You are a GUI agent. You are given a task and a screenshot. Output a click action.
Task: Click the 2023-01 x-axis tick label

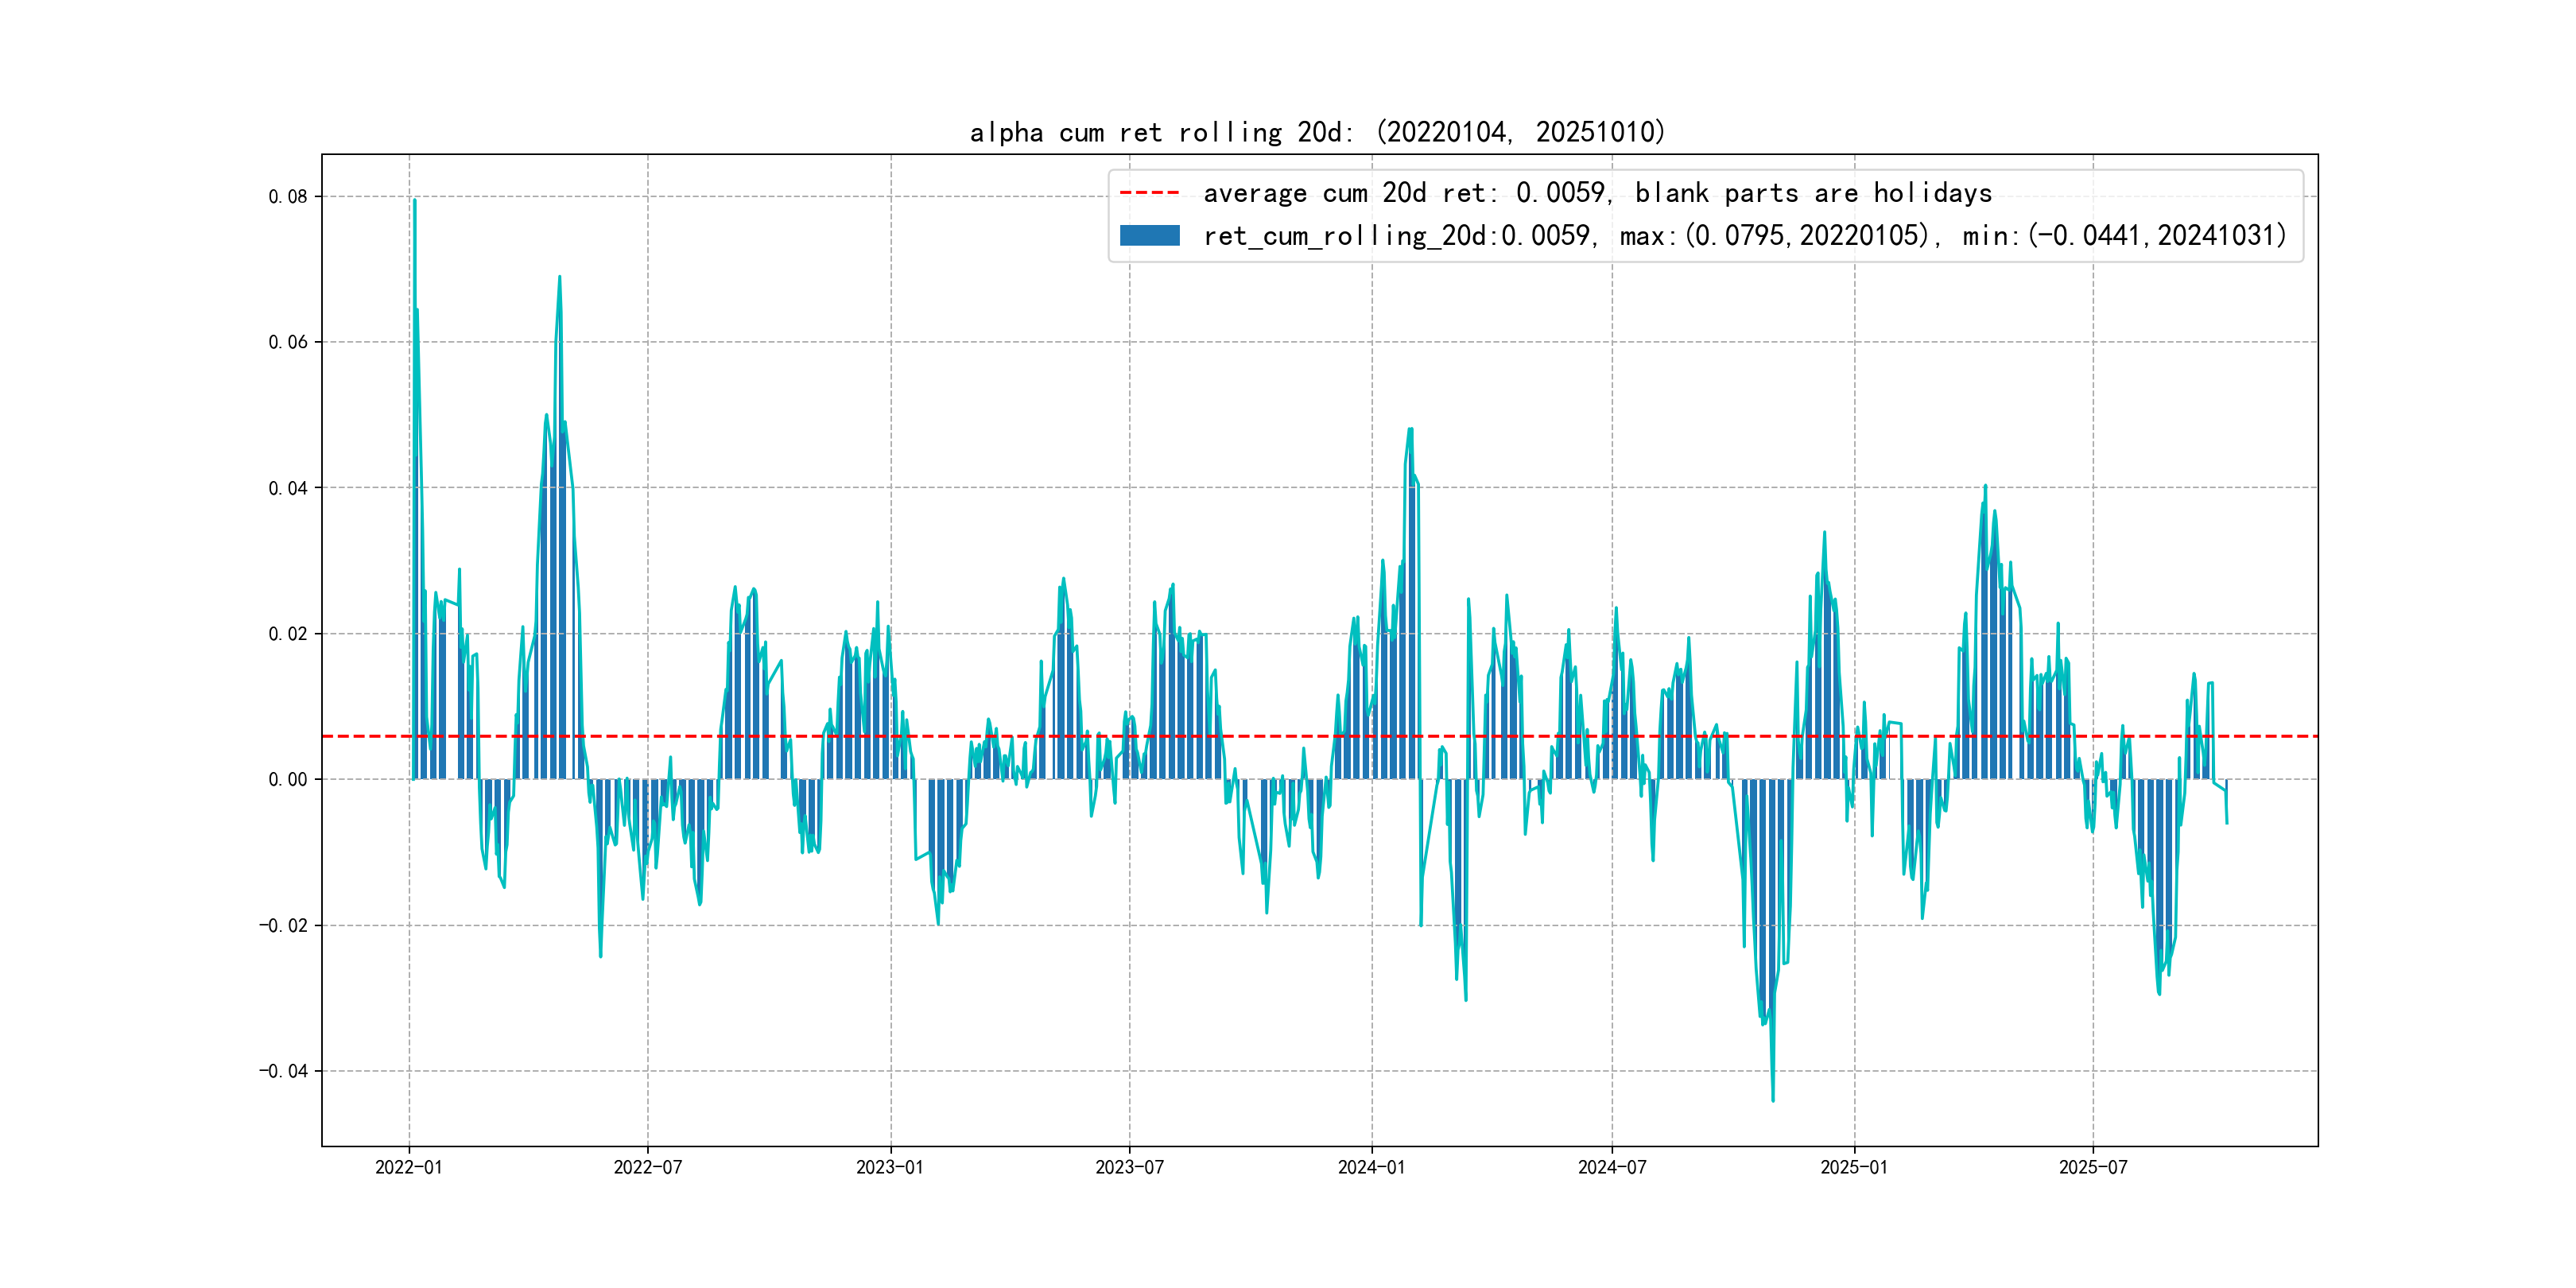pyautogui.click(x=890, y=1167)
